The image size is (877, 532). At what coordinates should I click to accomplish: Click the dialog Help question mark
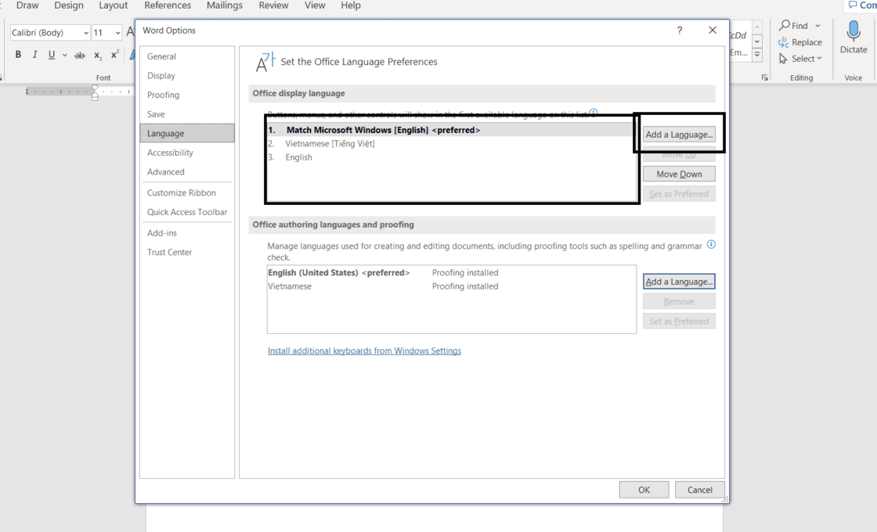(x=679, y=31)
